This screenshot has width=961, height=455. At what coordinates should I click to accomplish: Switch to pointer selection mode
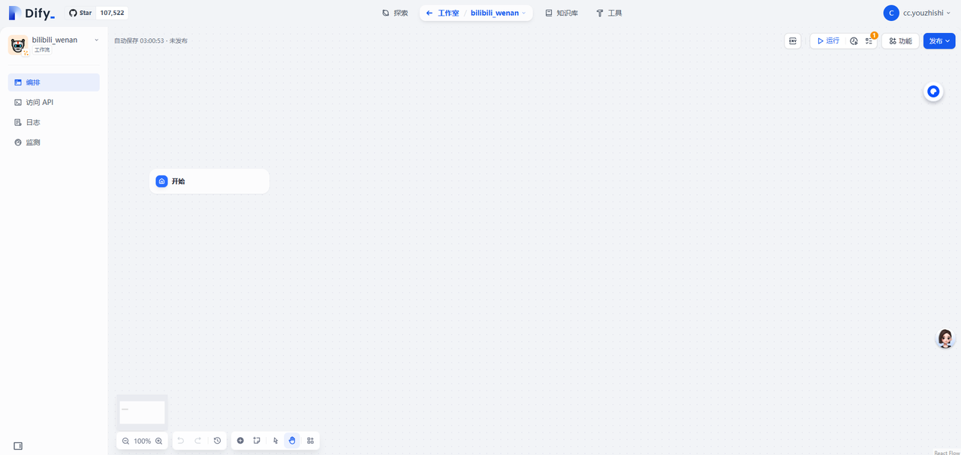click(276, 441)
